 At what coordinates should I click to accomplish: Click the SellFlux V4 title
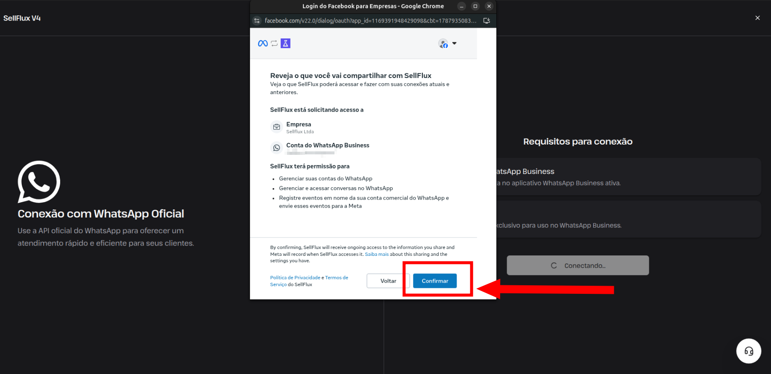[22, 18]
